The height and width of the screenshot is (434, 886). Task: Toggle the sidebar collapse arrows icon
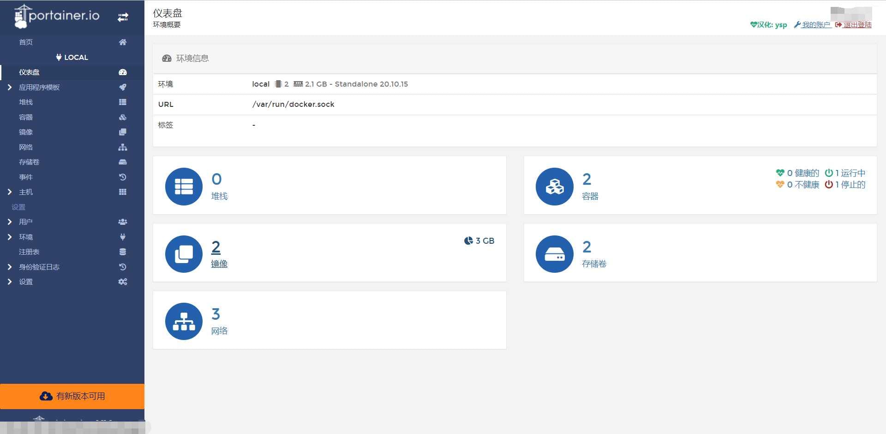tap(123, 18)
